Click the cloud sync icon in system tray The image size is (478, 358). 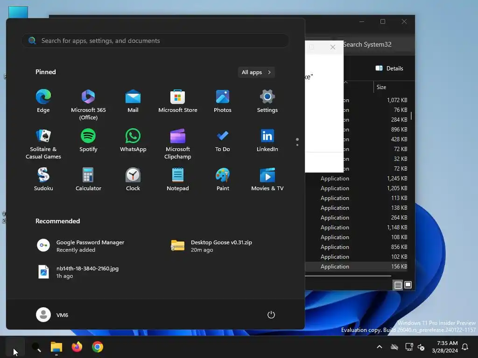point(394,347)
